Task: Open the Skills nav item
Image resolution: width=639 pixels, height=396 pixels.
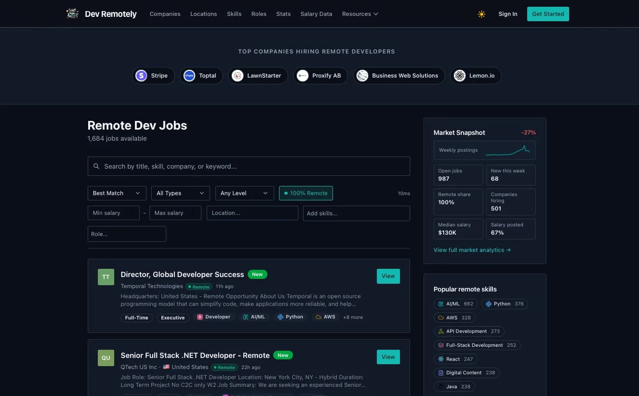Action: tap(234, 14)
